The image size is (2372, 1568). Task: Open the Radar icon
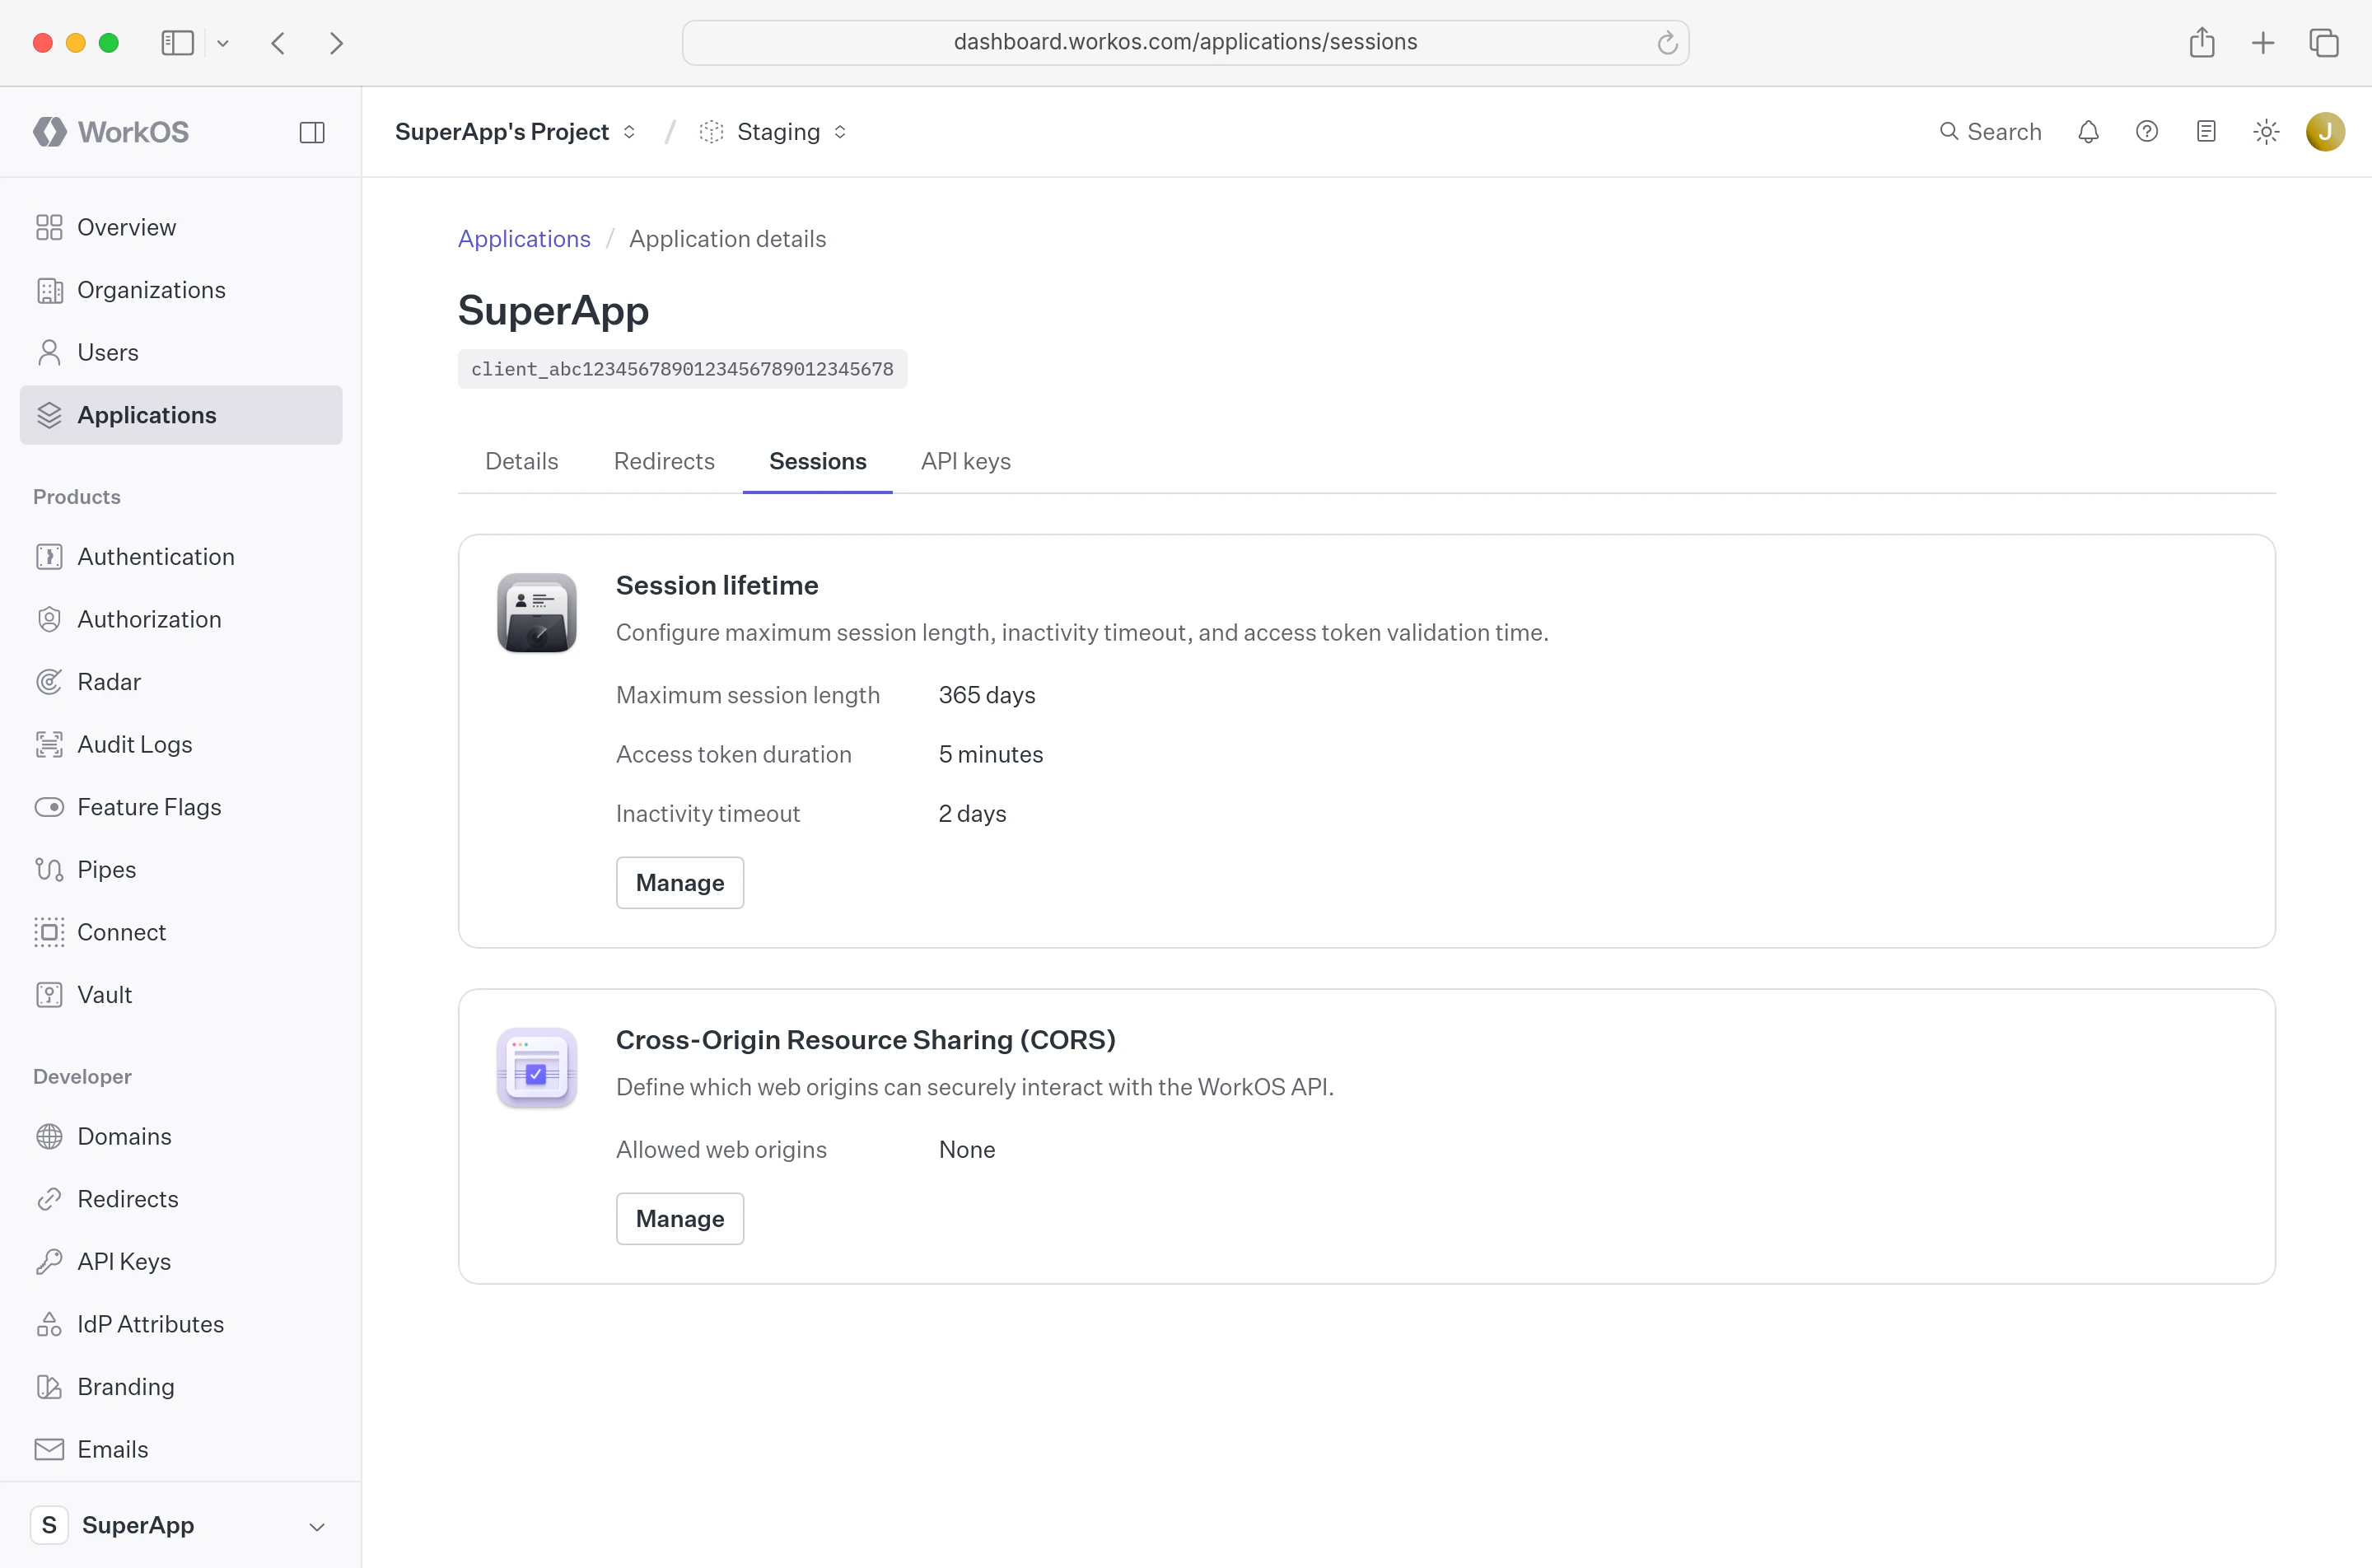[x=49, y=682]
